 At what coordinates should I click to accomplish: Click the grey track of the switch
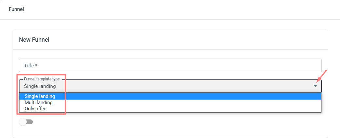30,122
